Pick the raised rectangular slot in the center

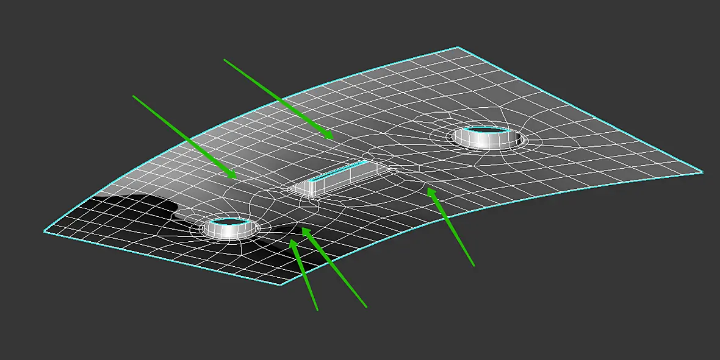point(337,179)
